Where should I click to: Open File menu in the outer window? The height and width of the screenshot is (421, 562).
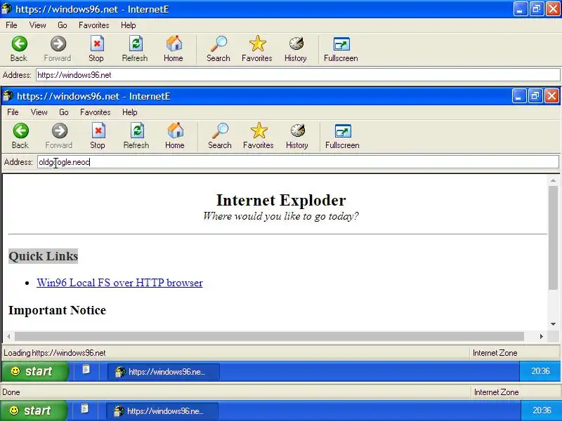11,25
